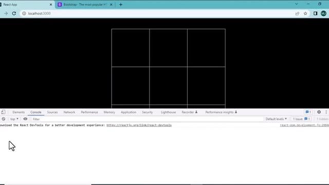
Task: Switch to the Bootstrap tab
Action: [85, 5]
